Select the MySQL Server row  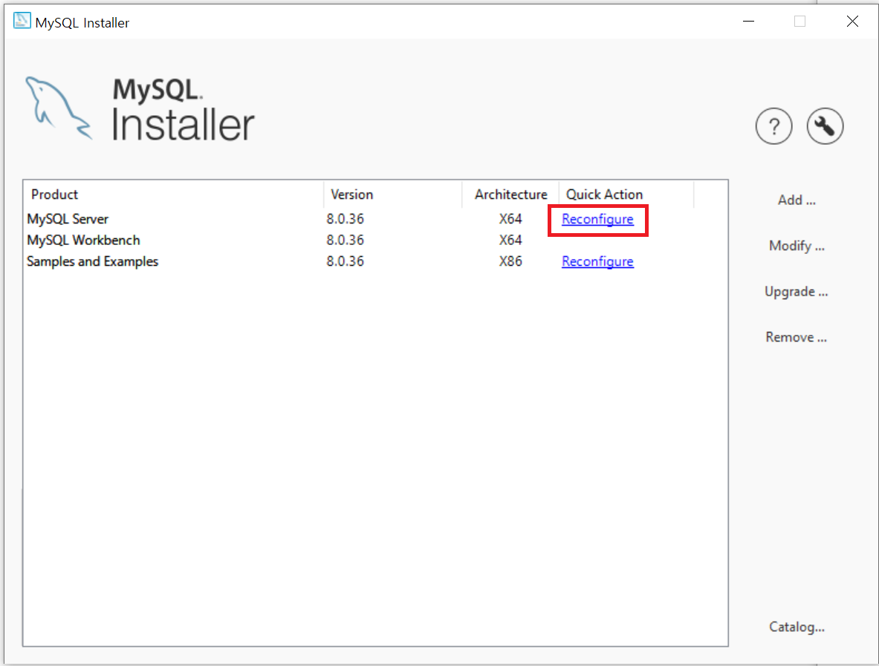click(x=375, y=219)
